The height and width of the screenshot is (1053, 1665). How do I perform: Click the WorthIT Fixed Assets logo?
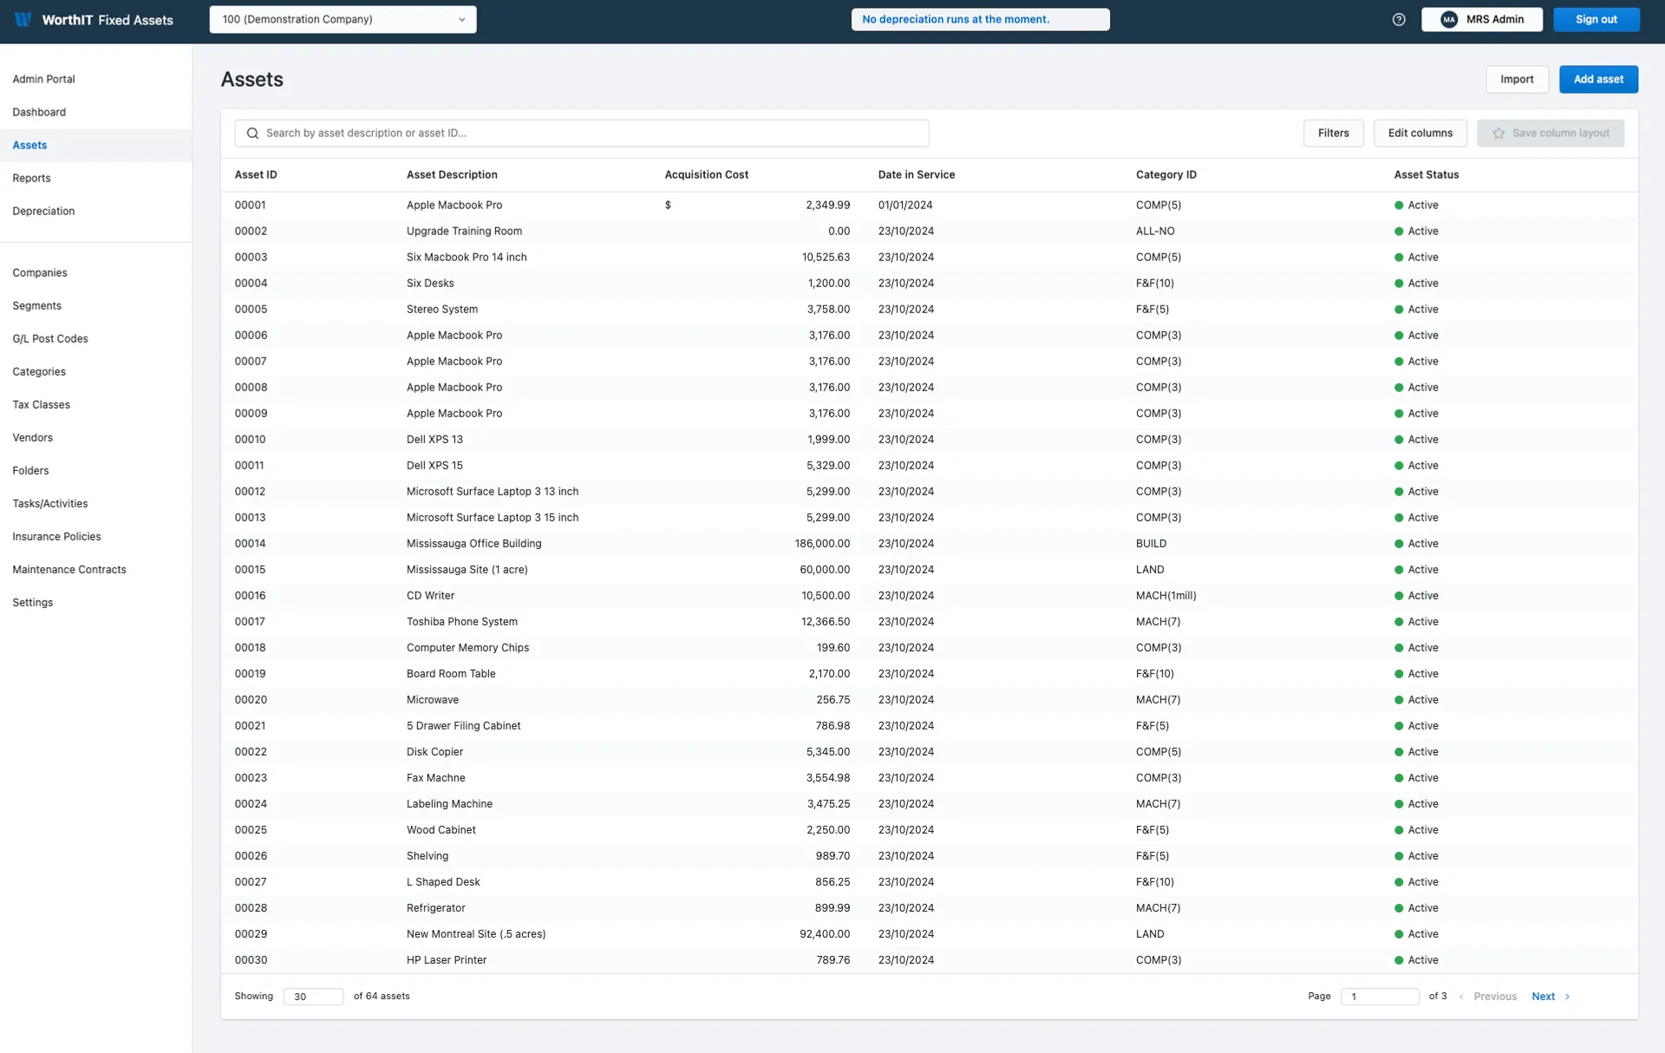93,20
